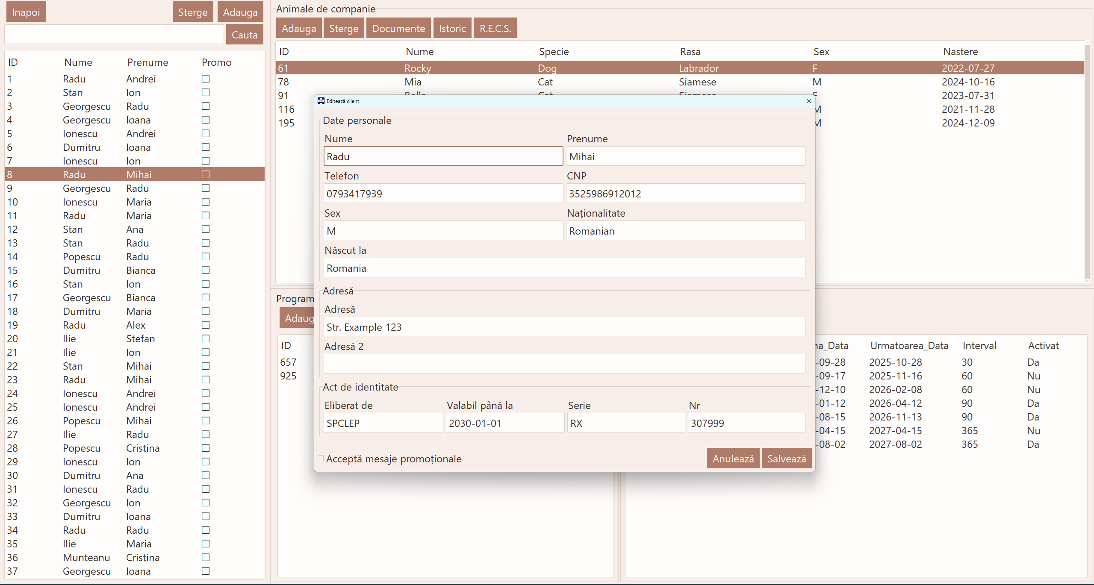1094x585 pixels.
Task: Close the Editează client dialog
Action: (x=808, y=101)
